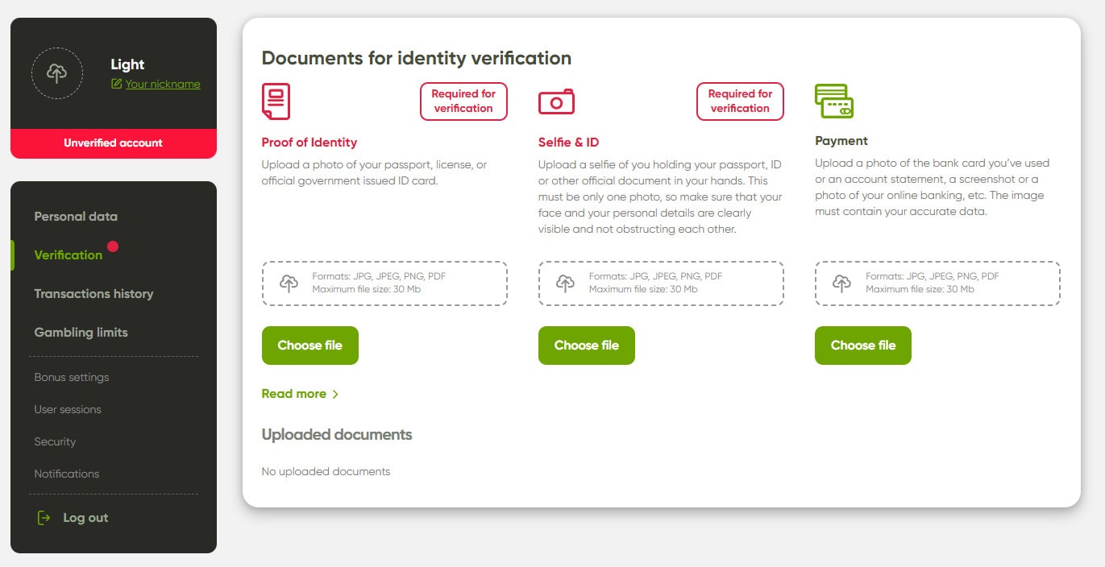The width and height of the screenshot is (1105, 567).
Task: Click upload cloud icon in Proof of Identity dropzone
Action: click(289, 283)
